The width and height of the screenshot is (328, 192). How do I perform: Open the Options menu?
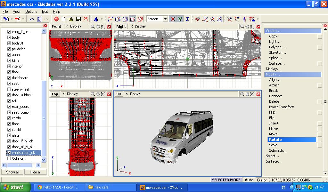31,12
